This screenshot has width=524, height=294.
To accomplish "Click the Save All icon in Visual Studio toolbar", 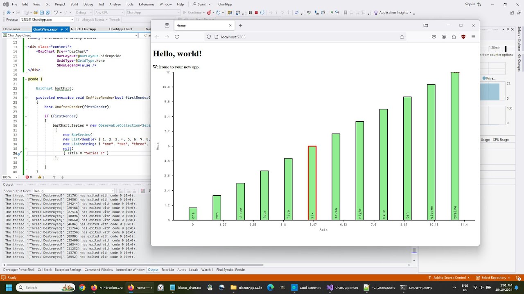I will coord(47,13).
